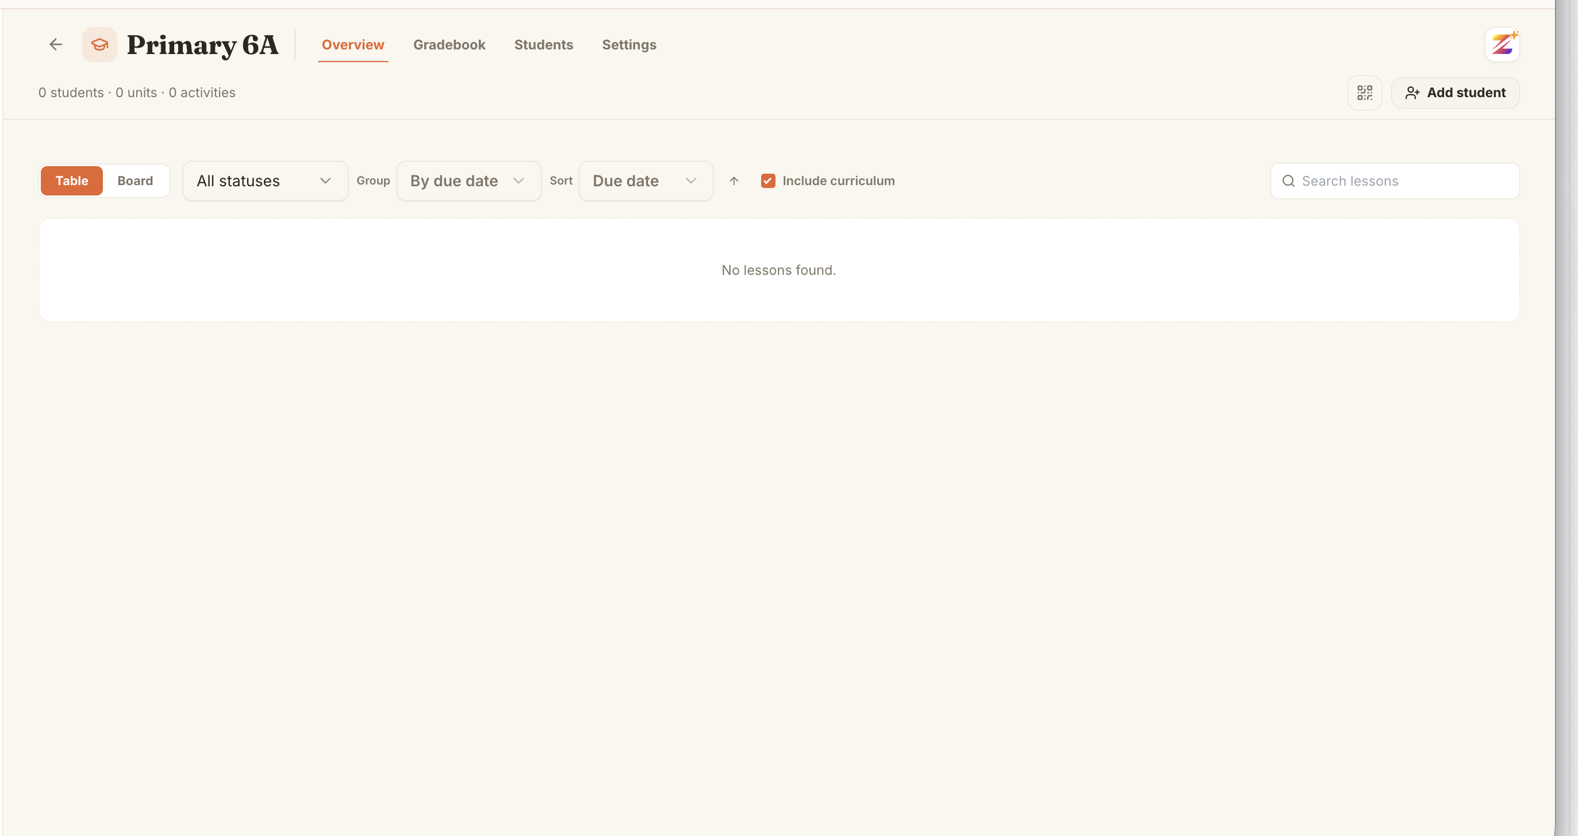Click the back arrow icon
This screenshot has height=836, width=1578.
tap(56, 44)
